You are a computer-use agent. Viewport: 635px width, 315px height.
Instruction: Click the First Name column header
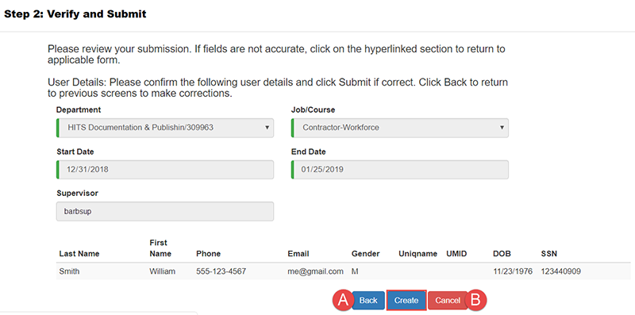click(x=160, y=248)
